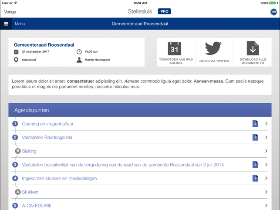The image size is (280, 210).
Task: Open document icon for Opening en vragenhalfuur
Action: 255,124
